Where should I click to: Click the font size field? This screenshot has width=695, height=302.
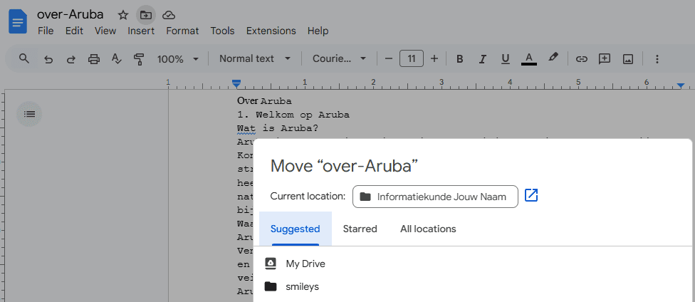click(x=412, y=58)
